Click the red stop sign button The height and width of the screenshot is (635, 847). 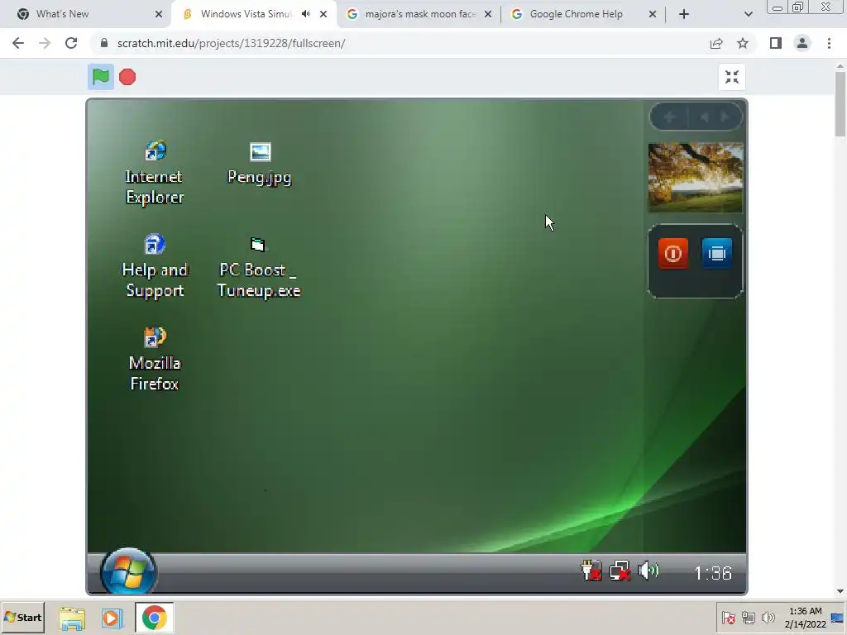[127, 77]
